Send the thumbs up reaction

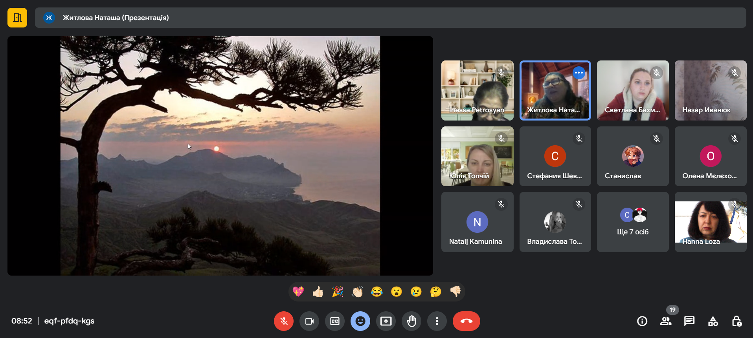click(x=318, y=292)
